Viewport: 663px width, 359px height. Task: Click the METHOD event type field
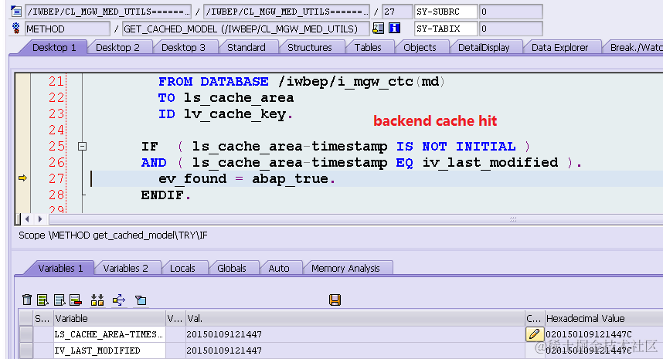coord(67,29)
